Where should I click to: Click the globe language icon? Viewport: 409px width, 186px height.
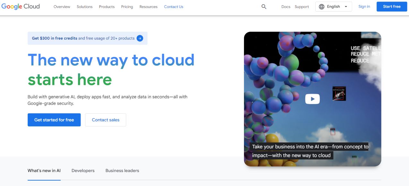[x=322, y=7]
